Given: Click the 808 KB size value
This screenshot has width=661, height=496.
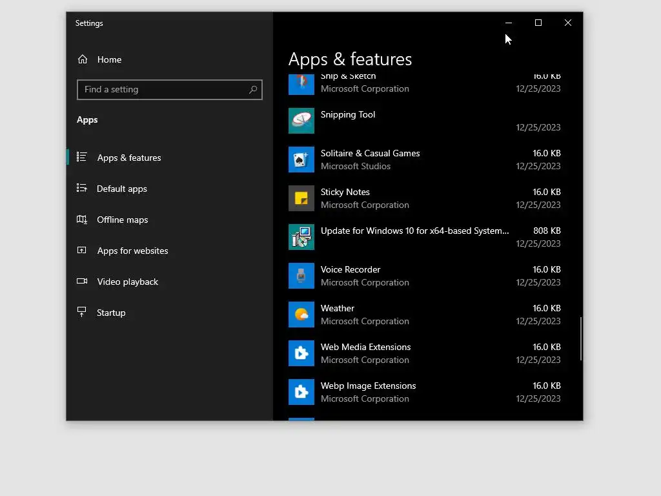Looking at the screenshot, I should [547, 231].
